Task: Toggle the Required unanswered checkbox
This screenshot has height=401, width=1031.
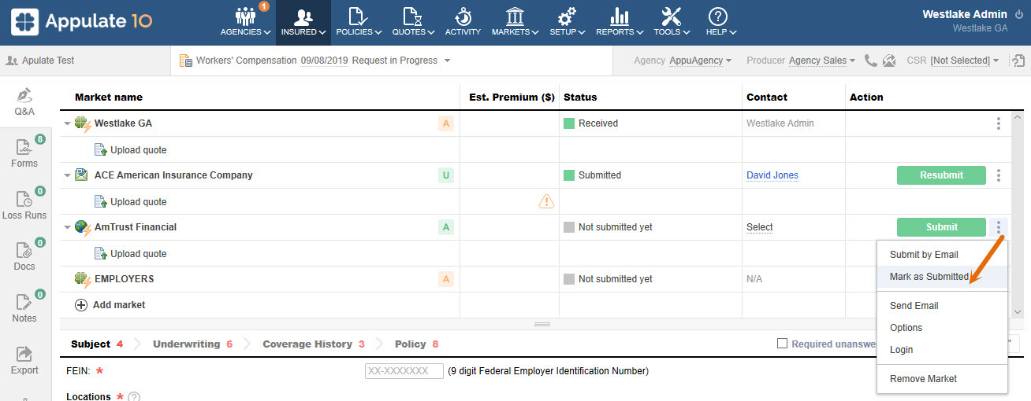Action: 782,344
